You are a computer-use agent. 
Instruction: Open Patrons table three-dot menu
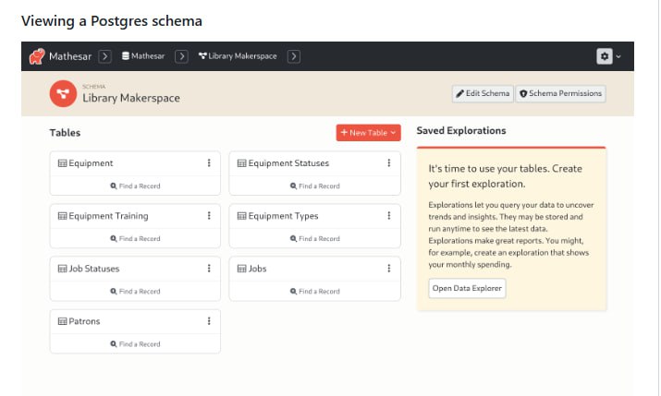tap(209, 321)
